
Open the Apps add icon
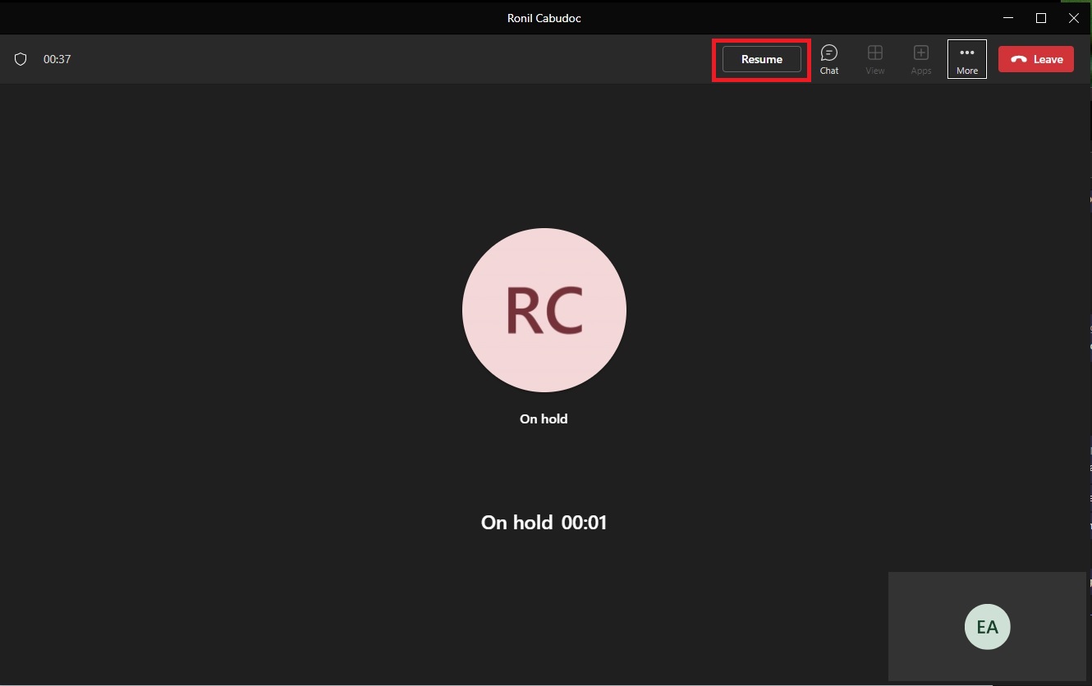921,59
